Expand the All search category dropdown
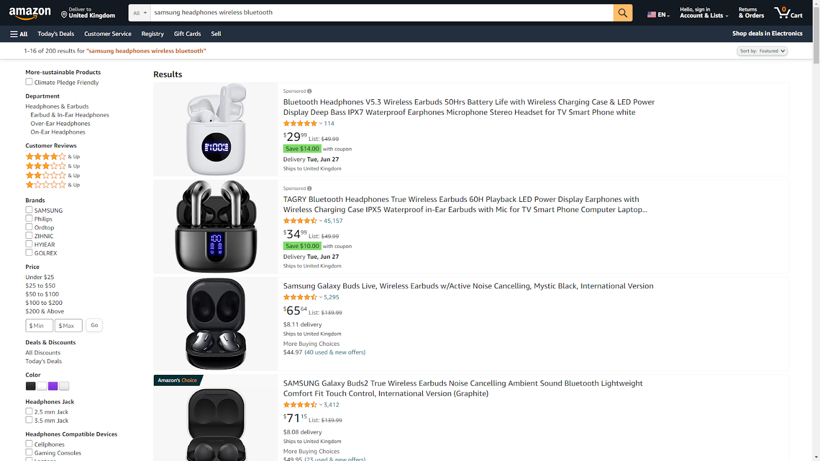Viewport: 820px width, 461px height. coord(139,13)
